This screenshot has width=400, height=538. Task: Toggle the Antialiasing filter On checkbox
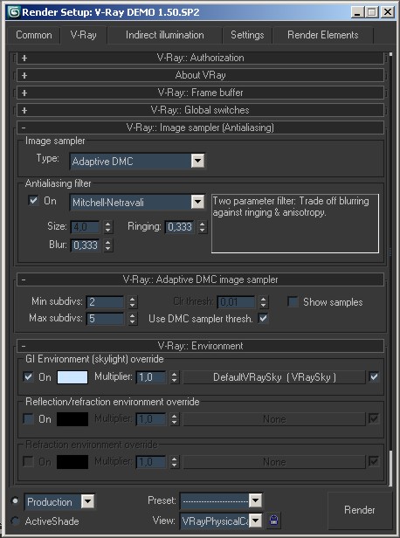[x=33, y=200]
